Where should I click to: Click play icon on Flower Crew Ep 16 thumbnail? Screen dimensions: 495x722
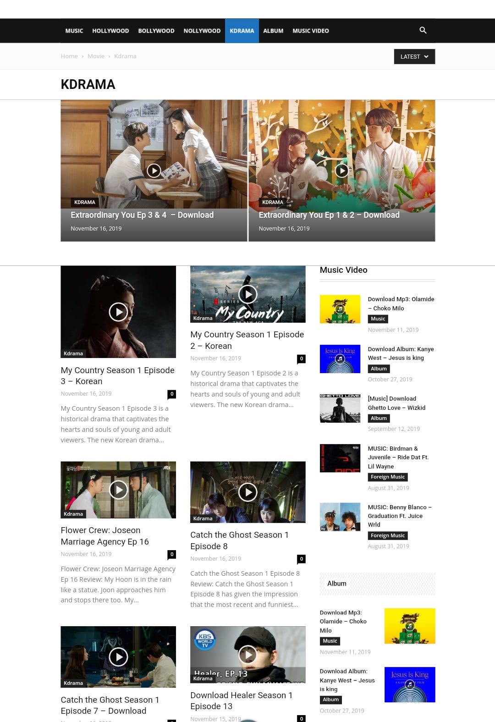point(118,490)
